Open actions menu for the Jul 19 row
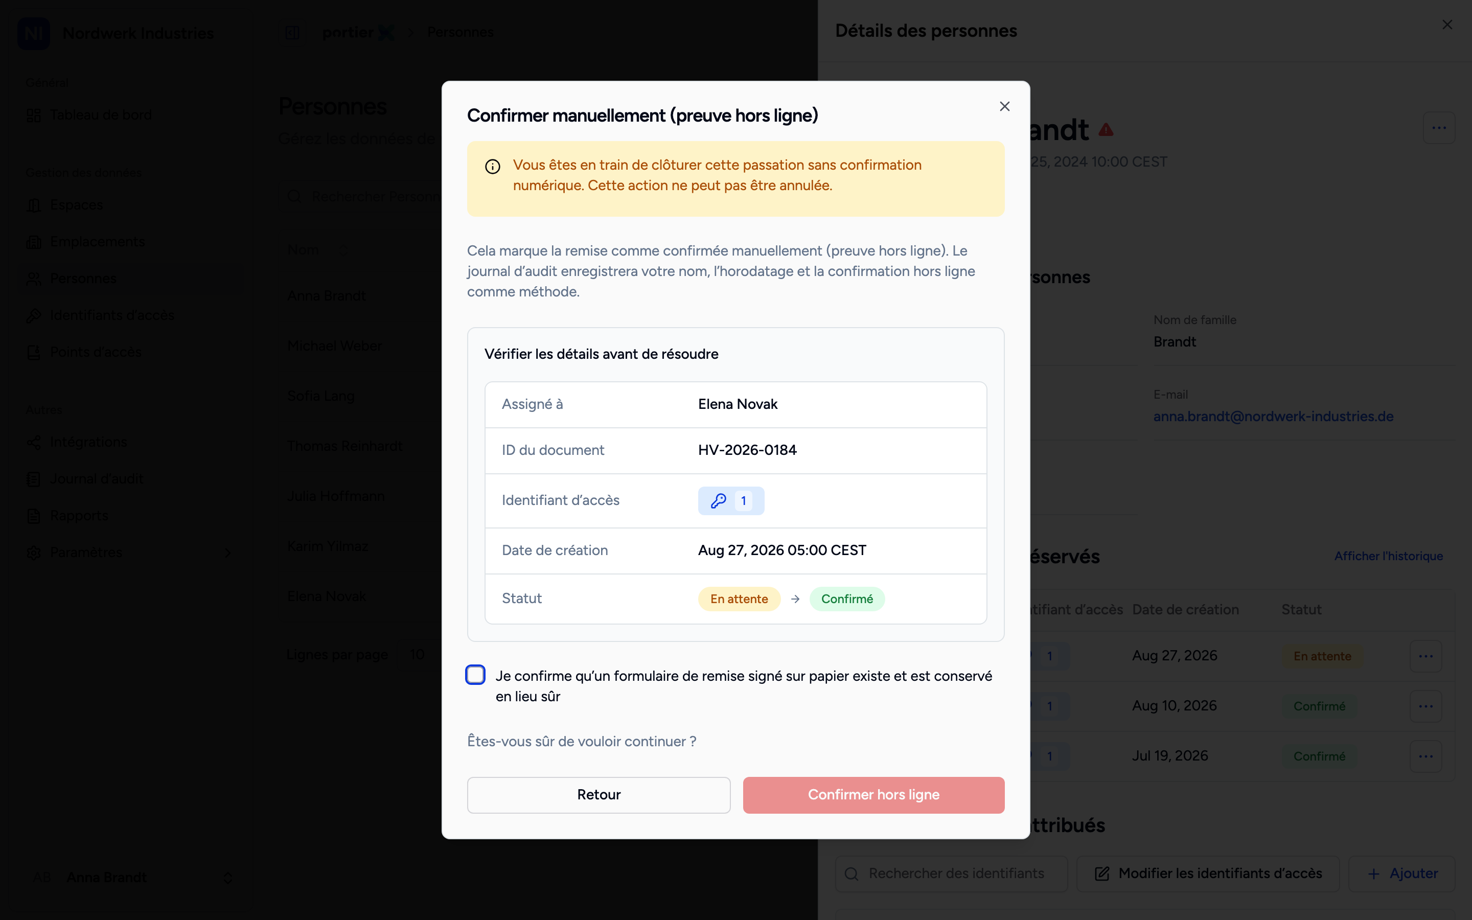Screen dimensions: 1472x920 (1426, 756)
